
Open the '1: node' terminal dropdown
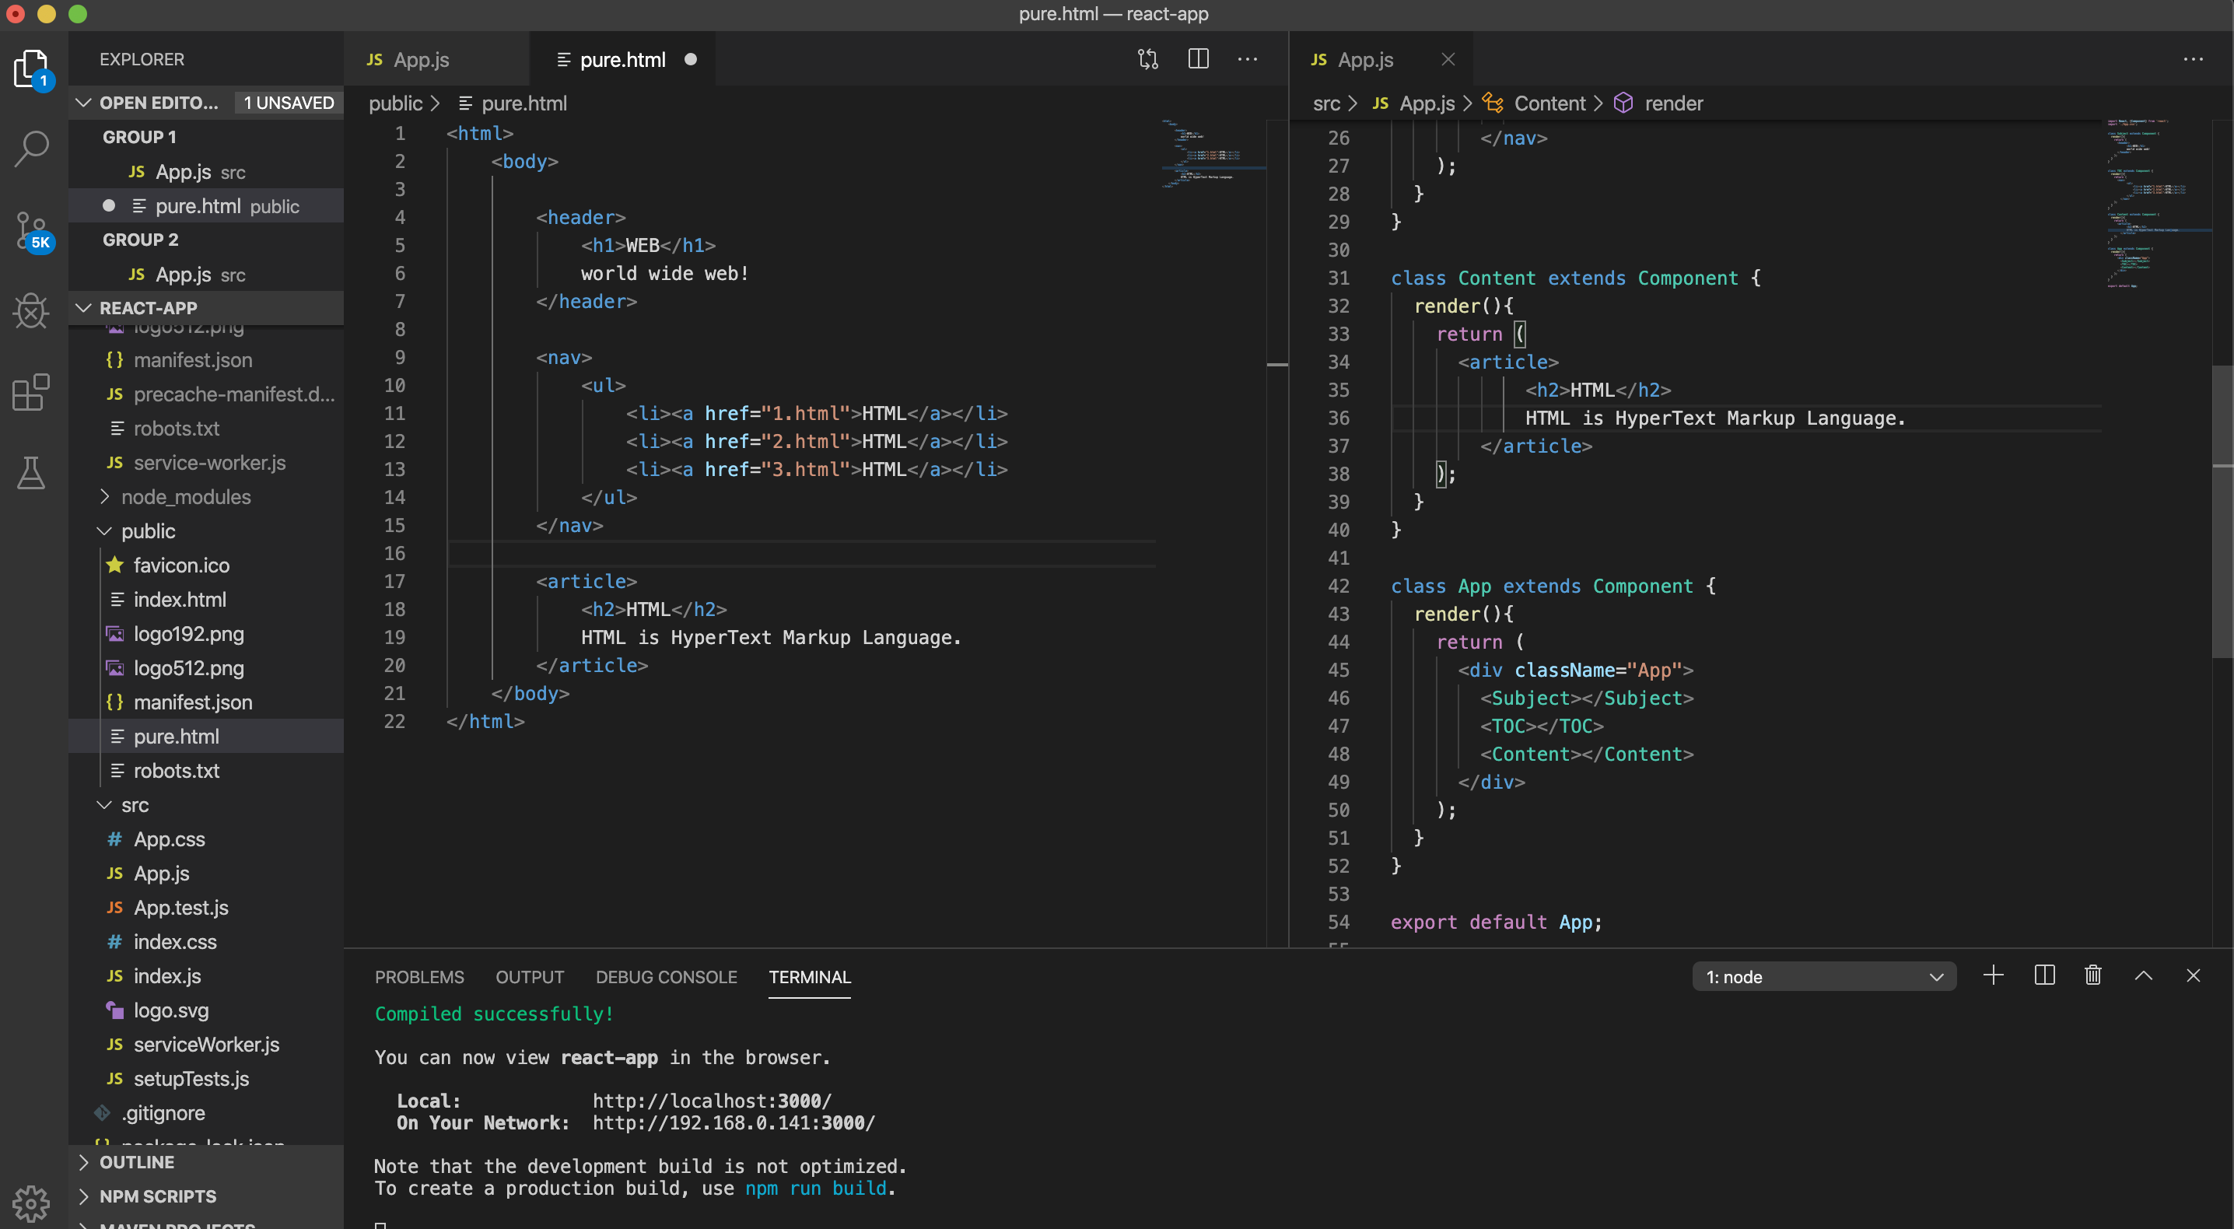click(x=1823, y=977)
